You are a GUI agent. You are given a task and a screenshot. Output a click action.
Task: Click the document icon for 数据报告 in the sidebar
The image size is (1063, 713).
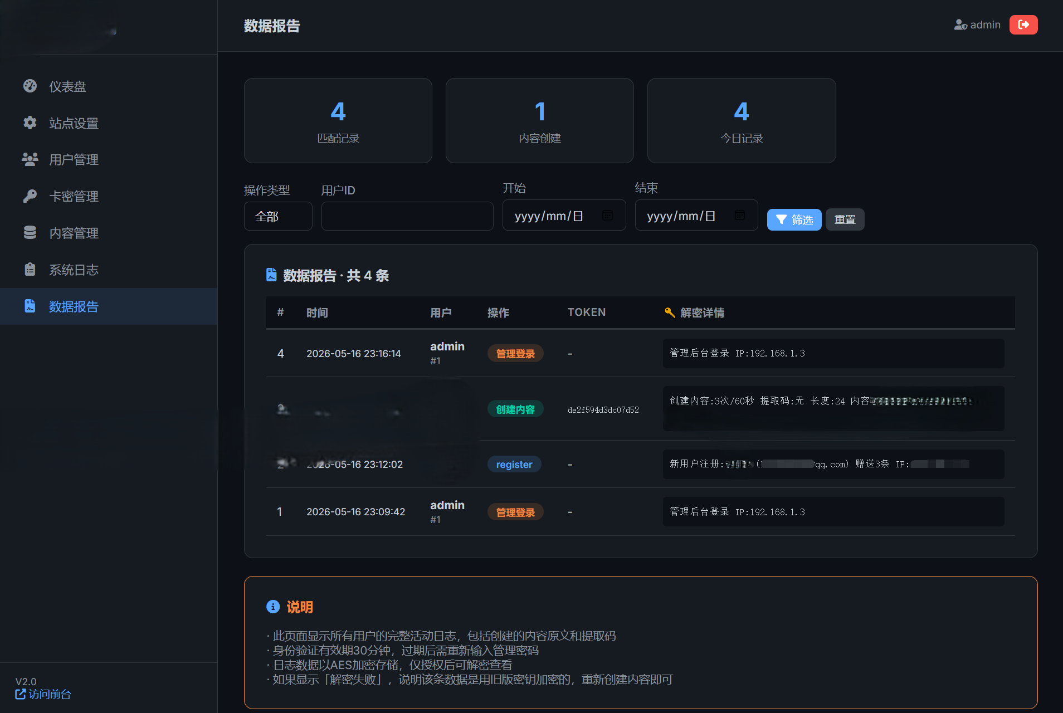point(30,306)
